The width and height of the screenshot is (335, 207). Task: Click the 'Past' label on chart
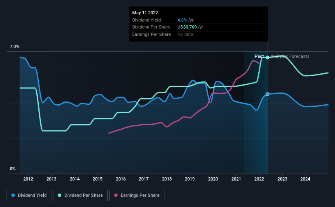point(259,56)
